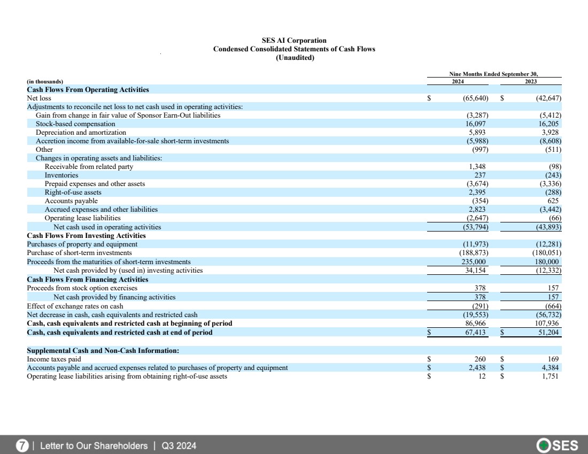Select the "2024" column header
Viewport: 588px width, 454px height.
click(x=458, y=81)
